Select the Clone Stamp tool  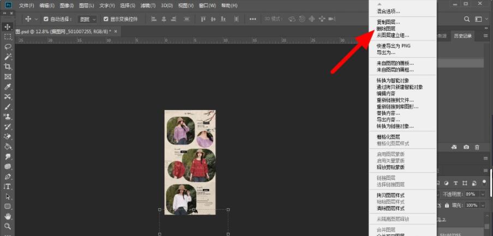8,117
